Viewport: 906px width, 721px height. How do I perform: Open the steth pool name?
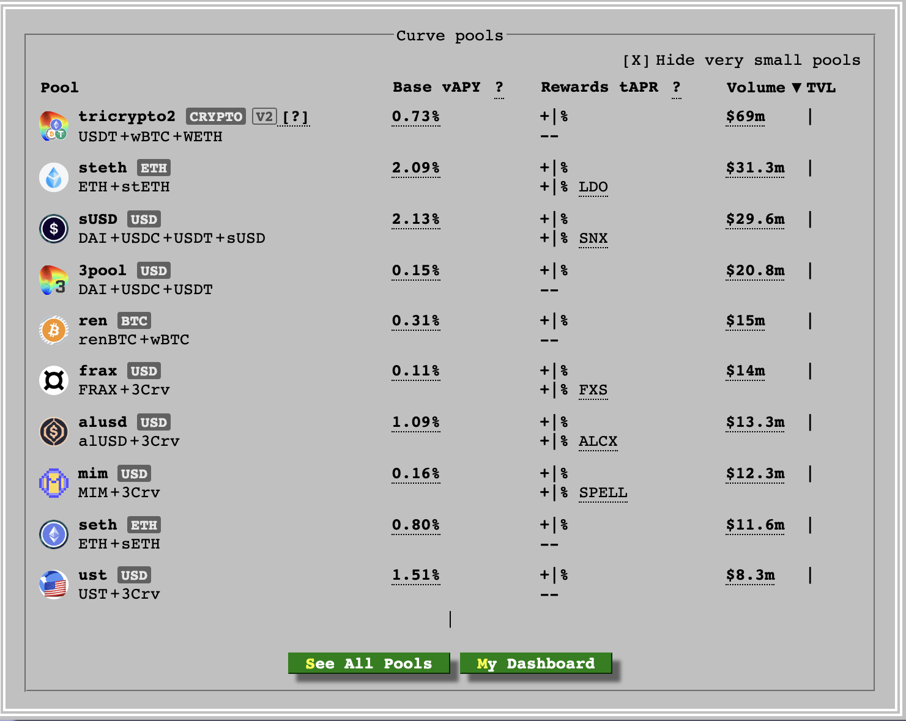point(103,168)
